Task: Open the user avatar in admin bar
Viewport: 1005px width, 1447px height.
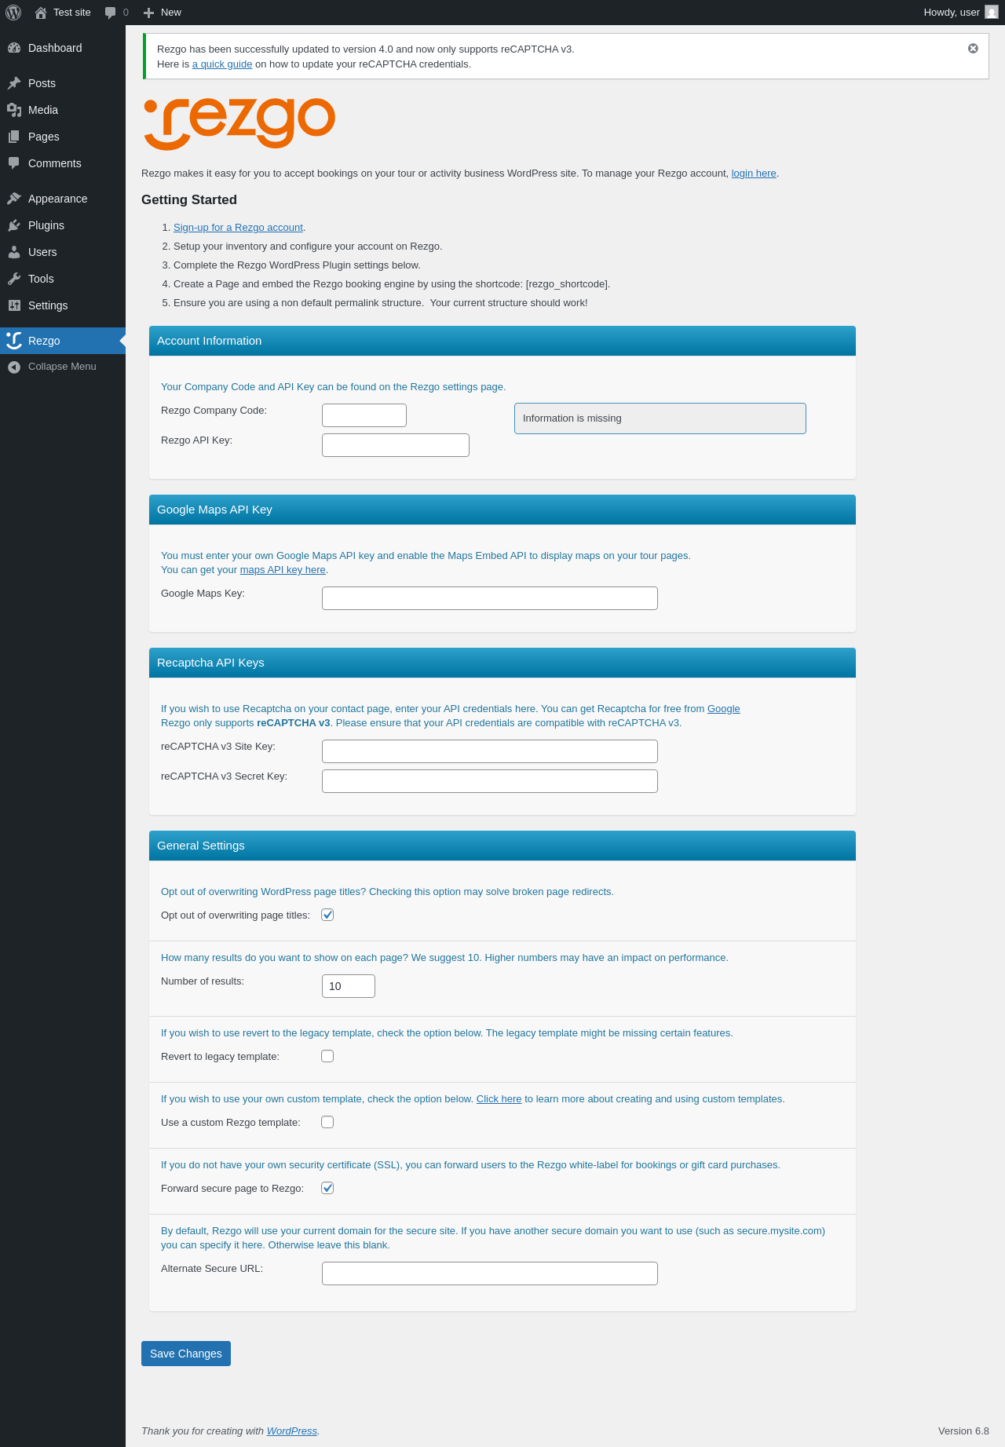Action: 992,13
